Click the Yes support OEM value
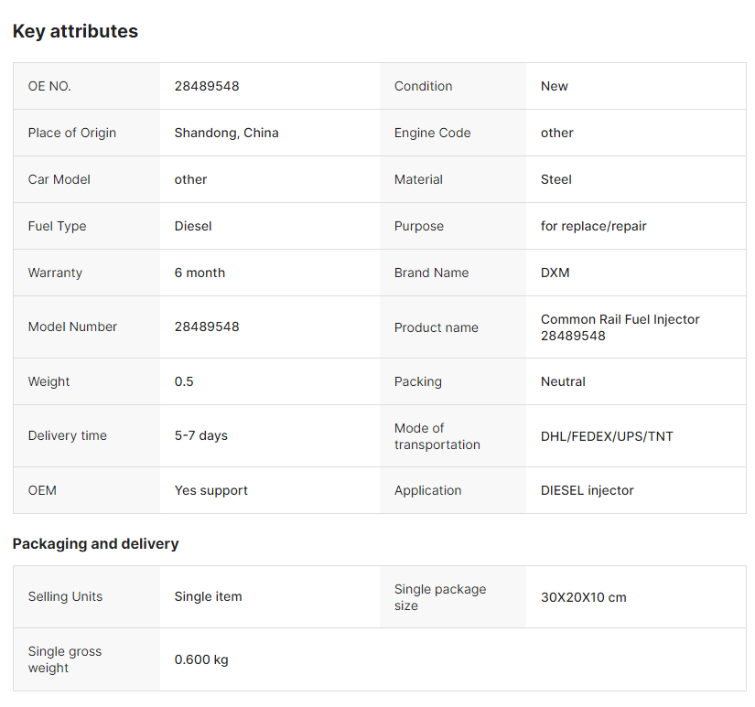Screen dimensions: 755x707 coord(210,490)
